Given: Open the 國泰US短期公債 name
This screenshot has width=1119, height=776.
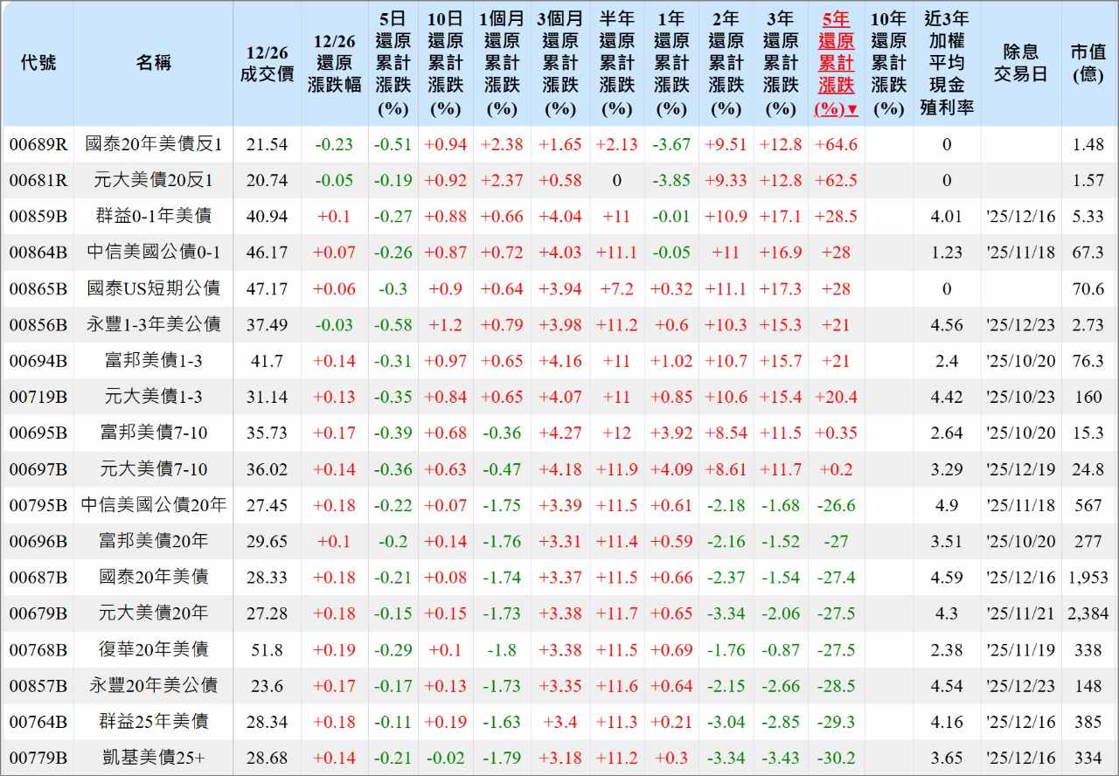Looking at the screenshot, I should tap(153, 288).
